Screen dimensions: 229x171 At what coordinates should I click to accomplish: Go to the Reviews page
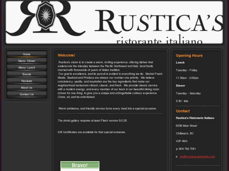point(27,81)
